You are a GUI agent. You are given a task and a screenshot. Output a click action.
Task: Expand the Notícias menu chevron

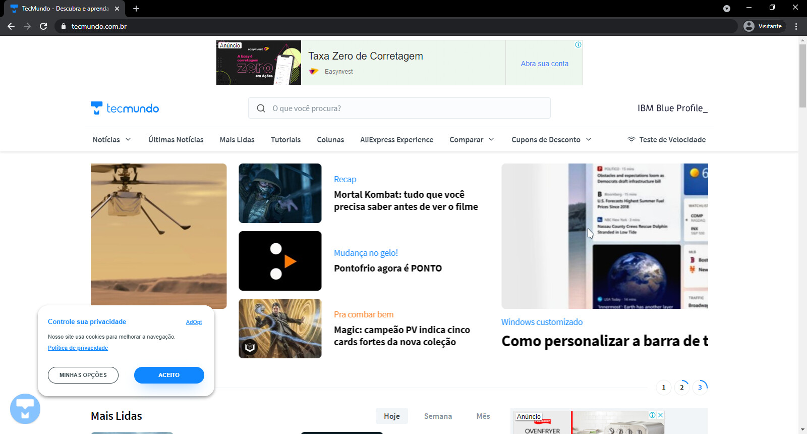pyautogui.click(x=128, y=139)
